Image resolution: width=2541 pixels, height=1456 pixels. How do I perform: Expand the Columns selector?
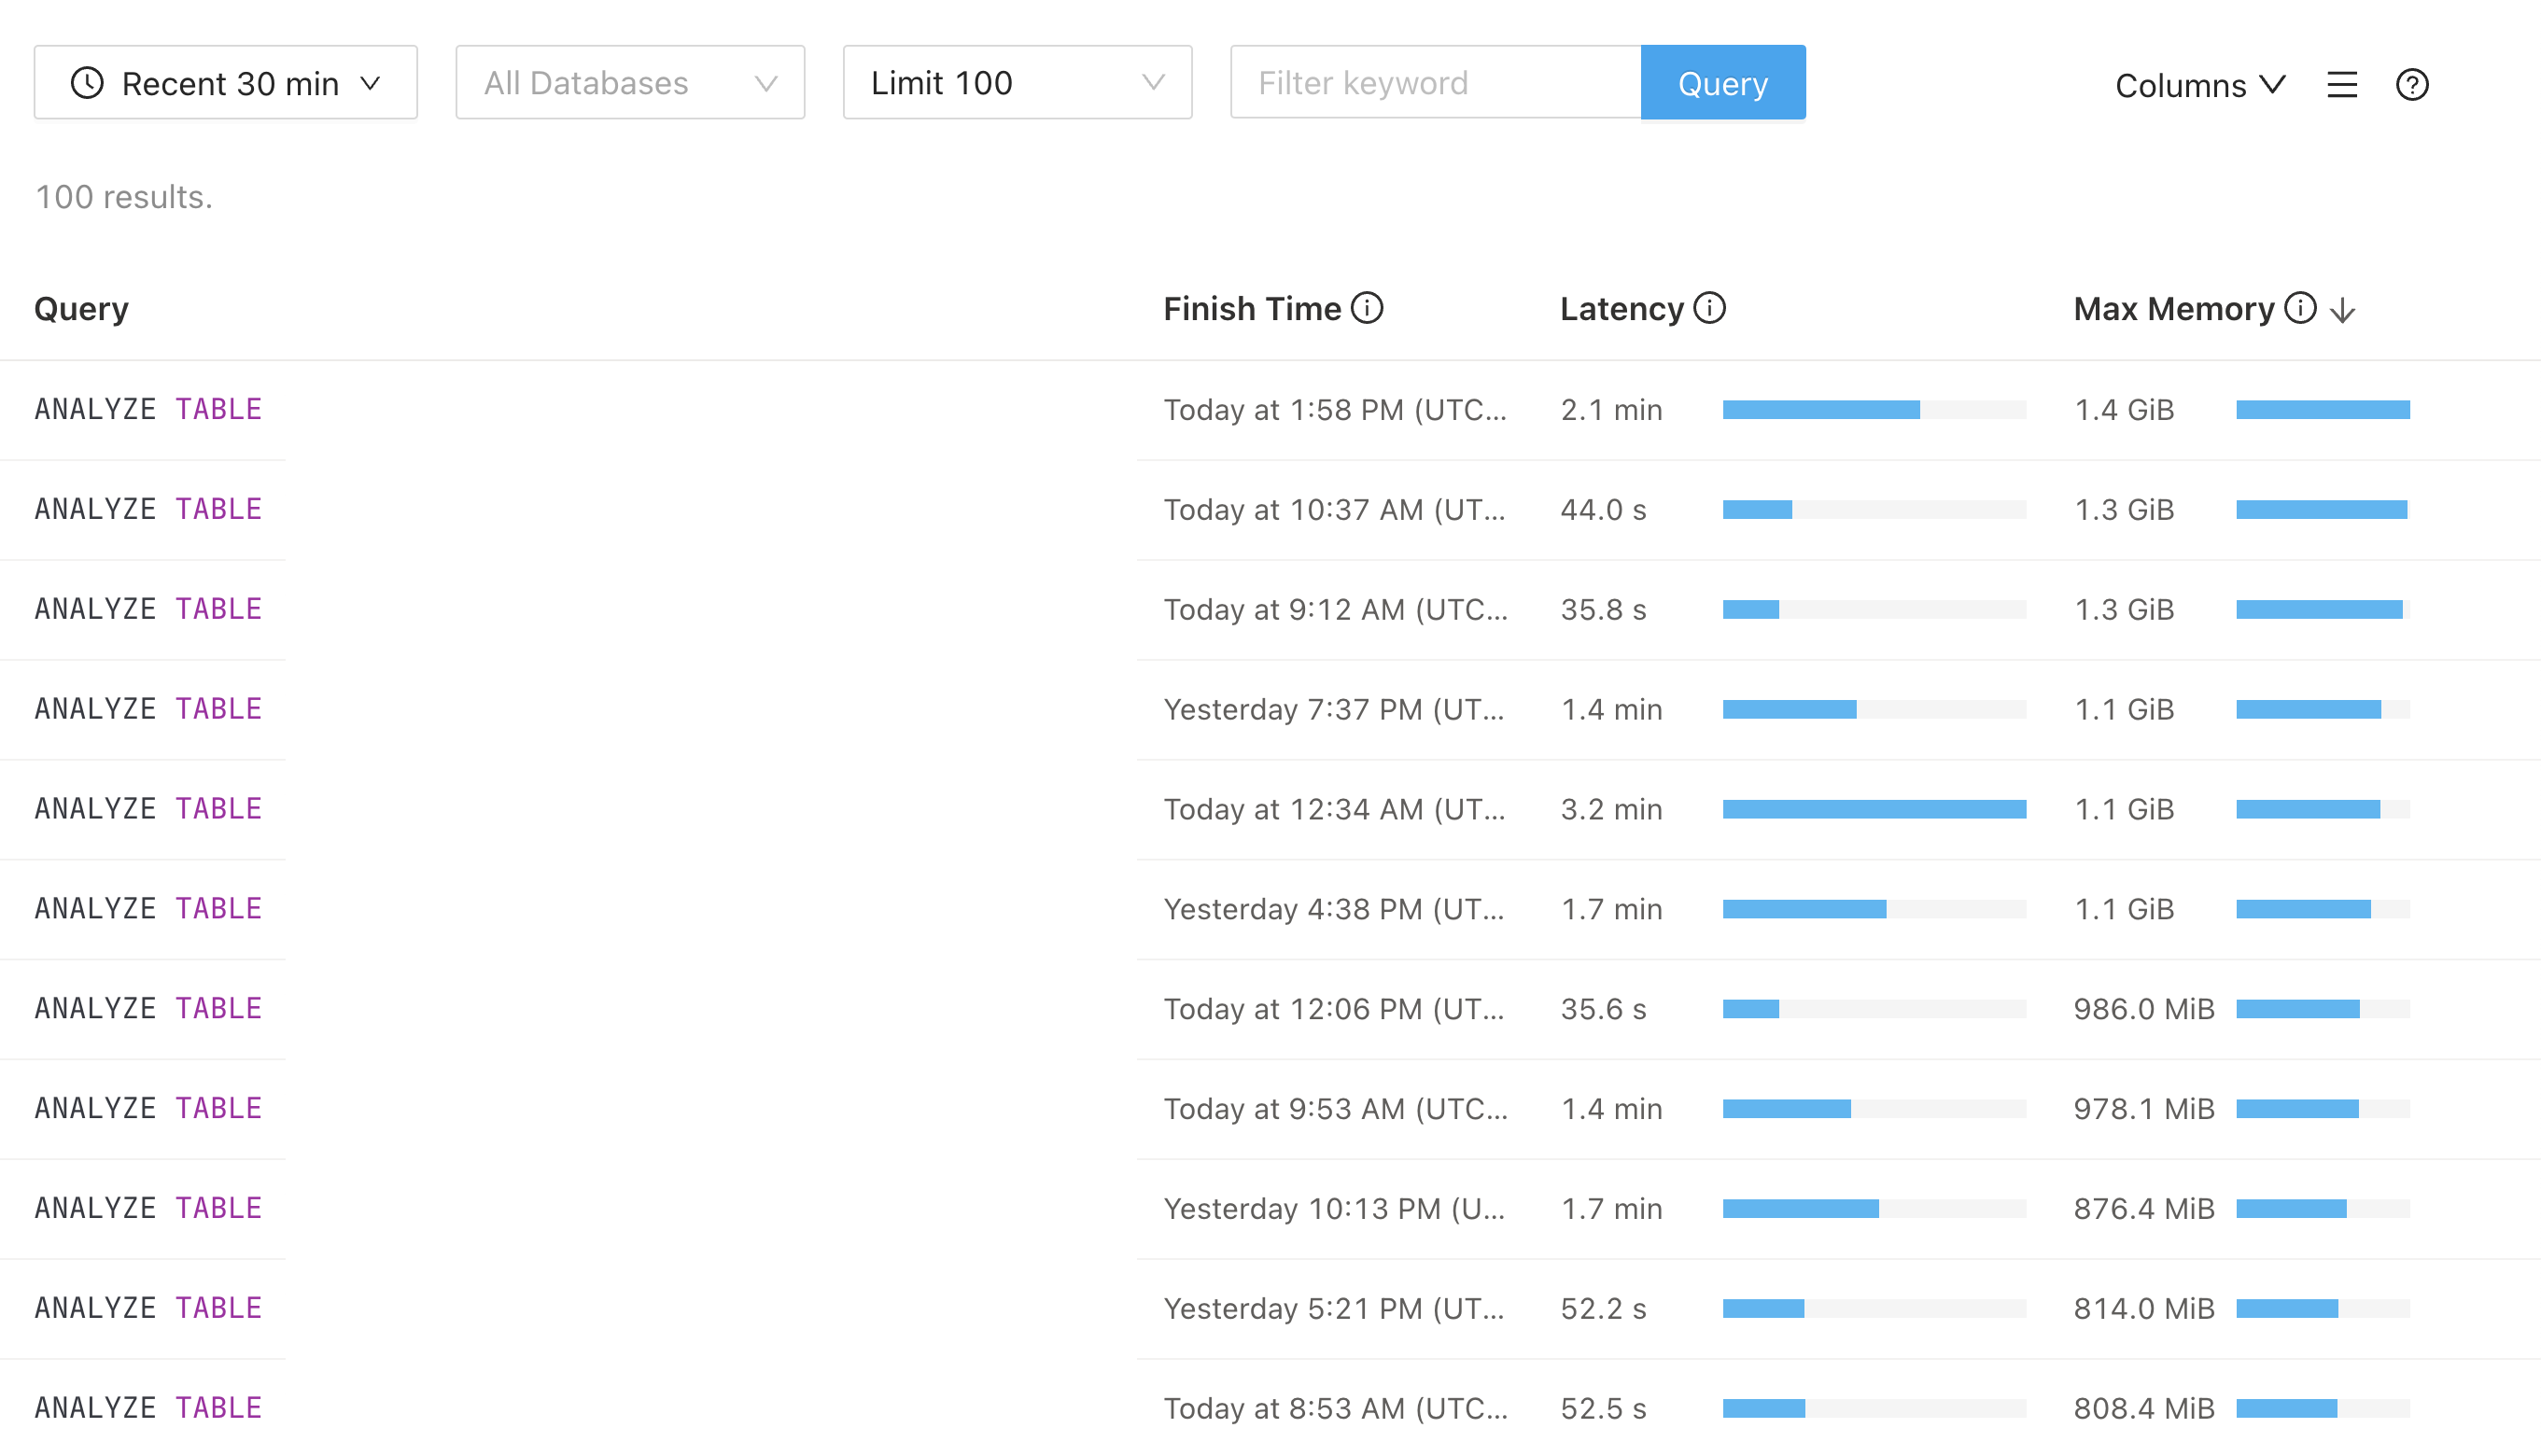click(x=2200, y=85)
